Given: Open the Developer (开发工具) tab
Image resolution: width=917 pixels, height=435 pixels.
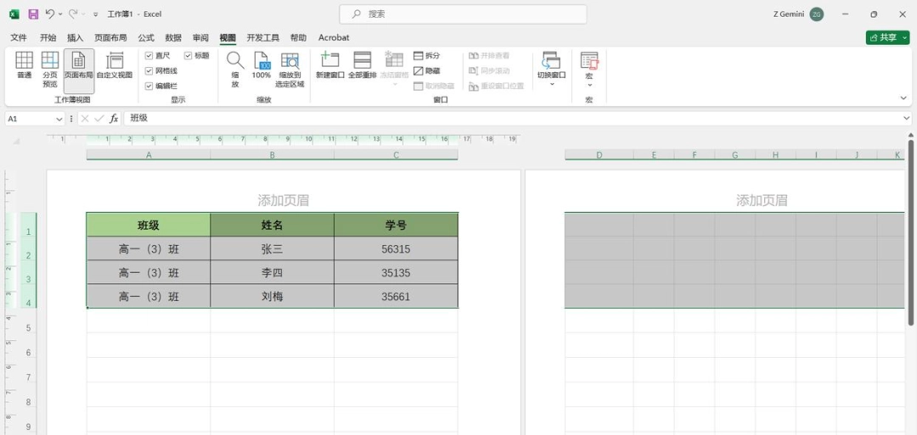Looking at the screenshot, I should click(262, 37).
